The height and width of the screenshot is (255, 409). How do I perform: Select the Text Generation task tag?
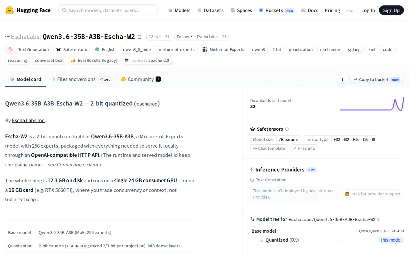tap(28, 49)
